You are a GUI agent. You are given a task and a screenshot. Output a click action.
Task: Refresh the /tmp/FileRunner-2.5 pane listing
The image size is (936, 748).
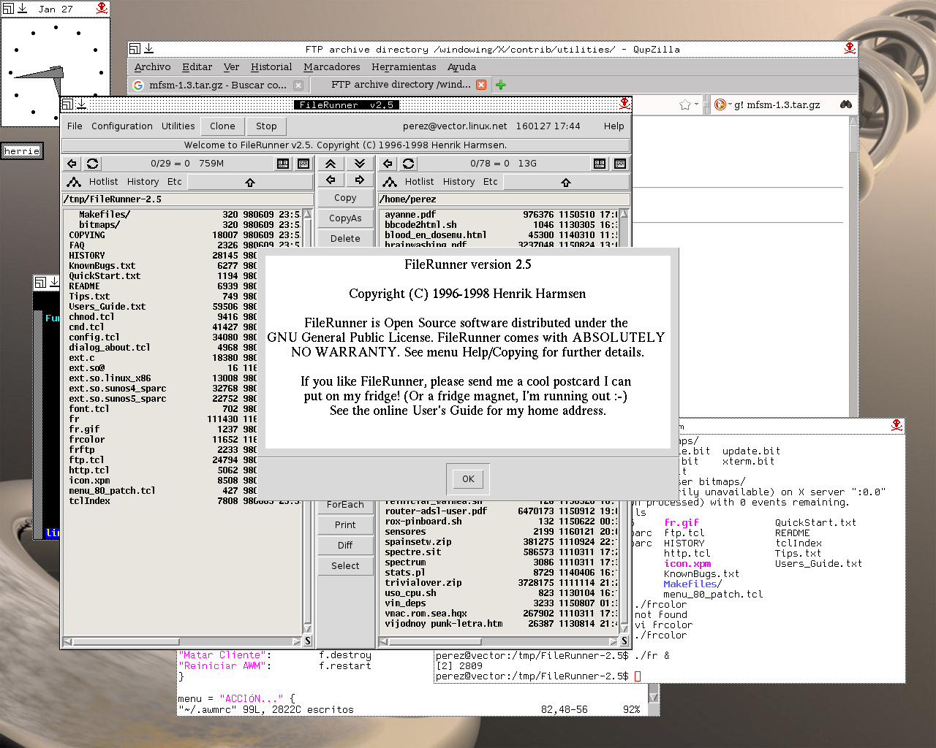point(92,164)
